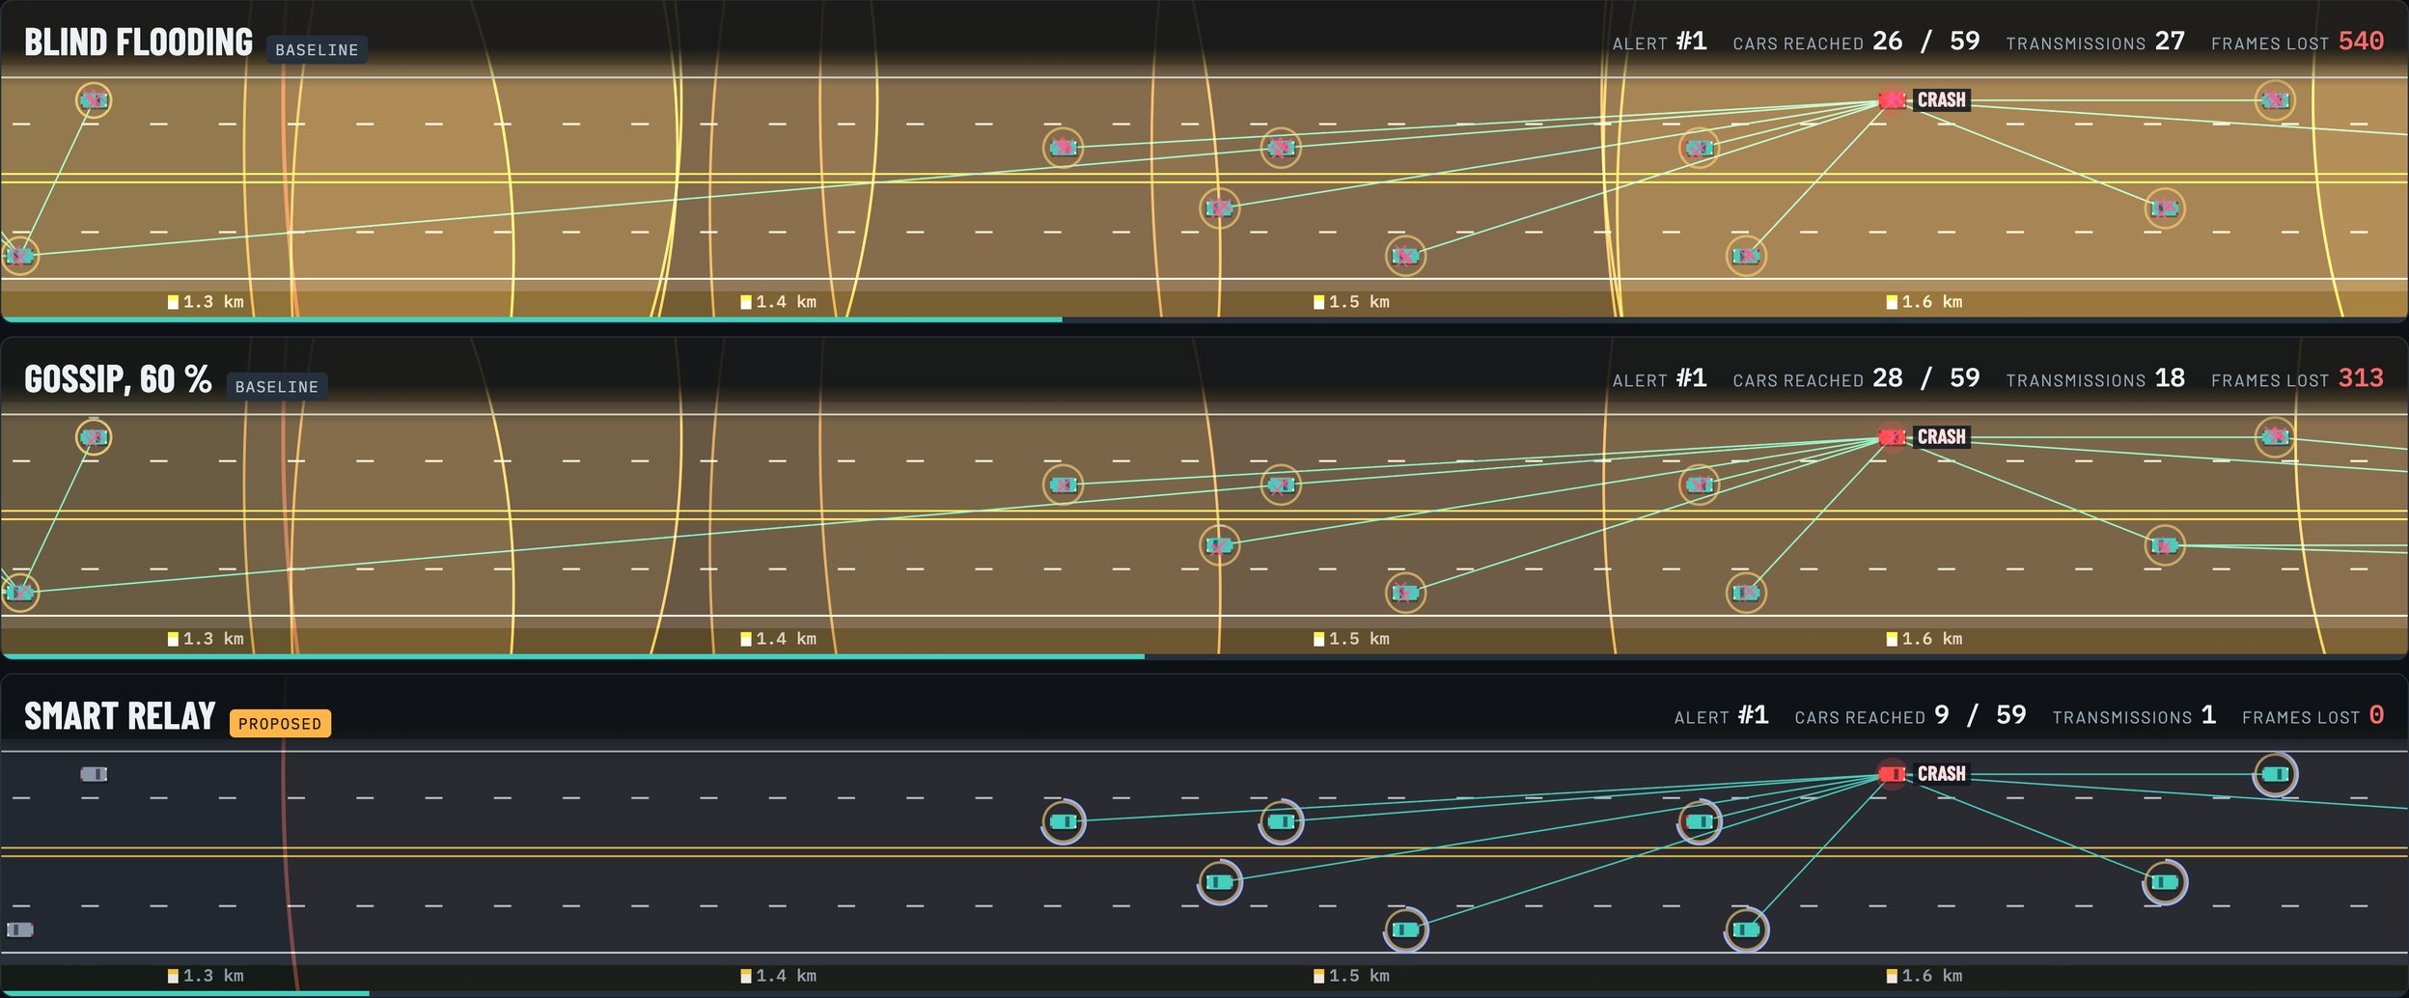Select Smart Relay third-lane car beyond the crash
The height and width of the screenshot is (998, 2409).
2164,882
